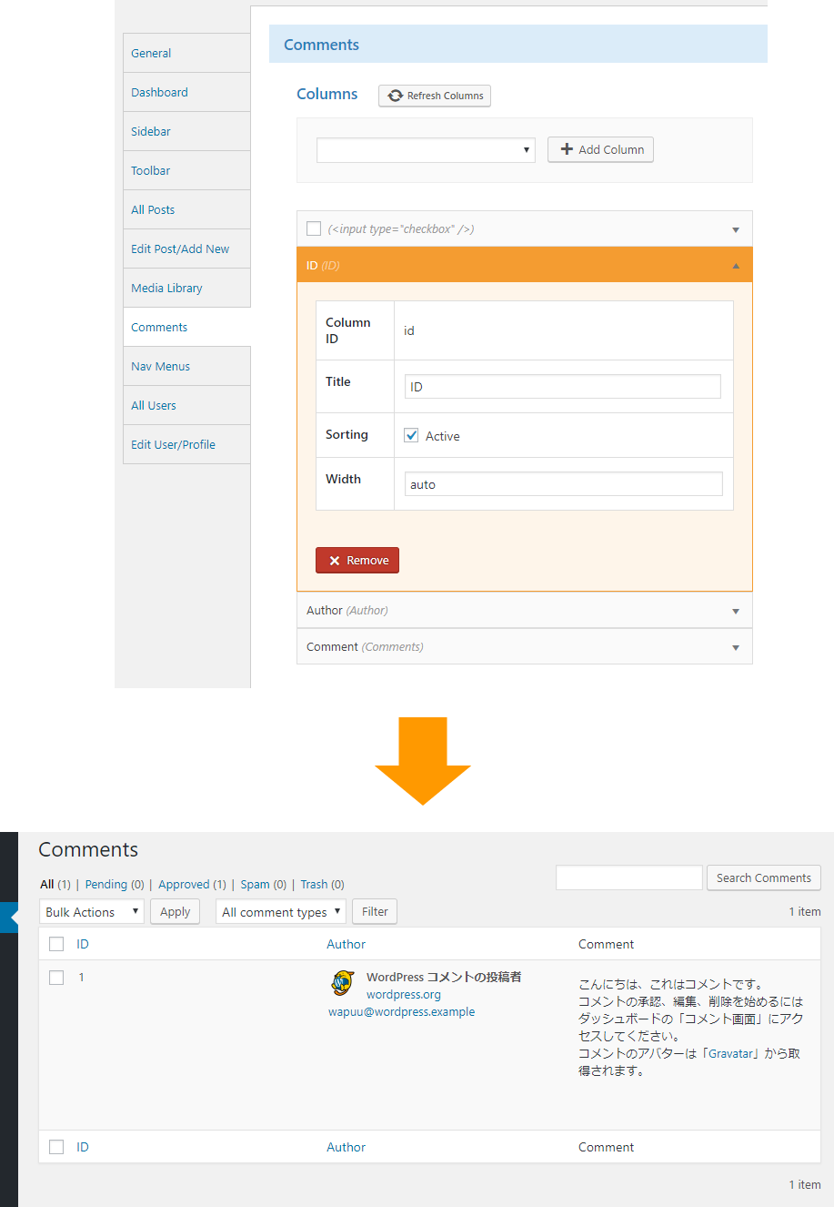Click the wordpress.org author link
Image resolution: width=834 pixels, height=1207 pixels.
[404, 995]
